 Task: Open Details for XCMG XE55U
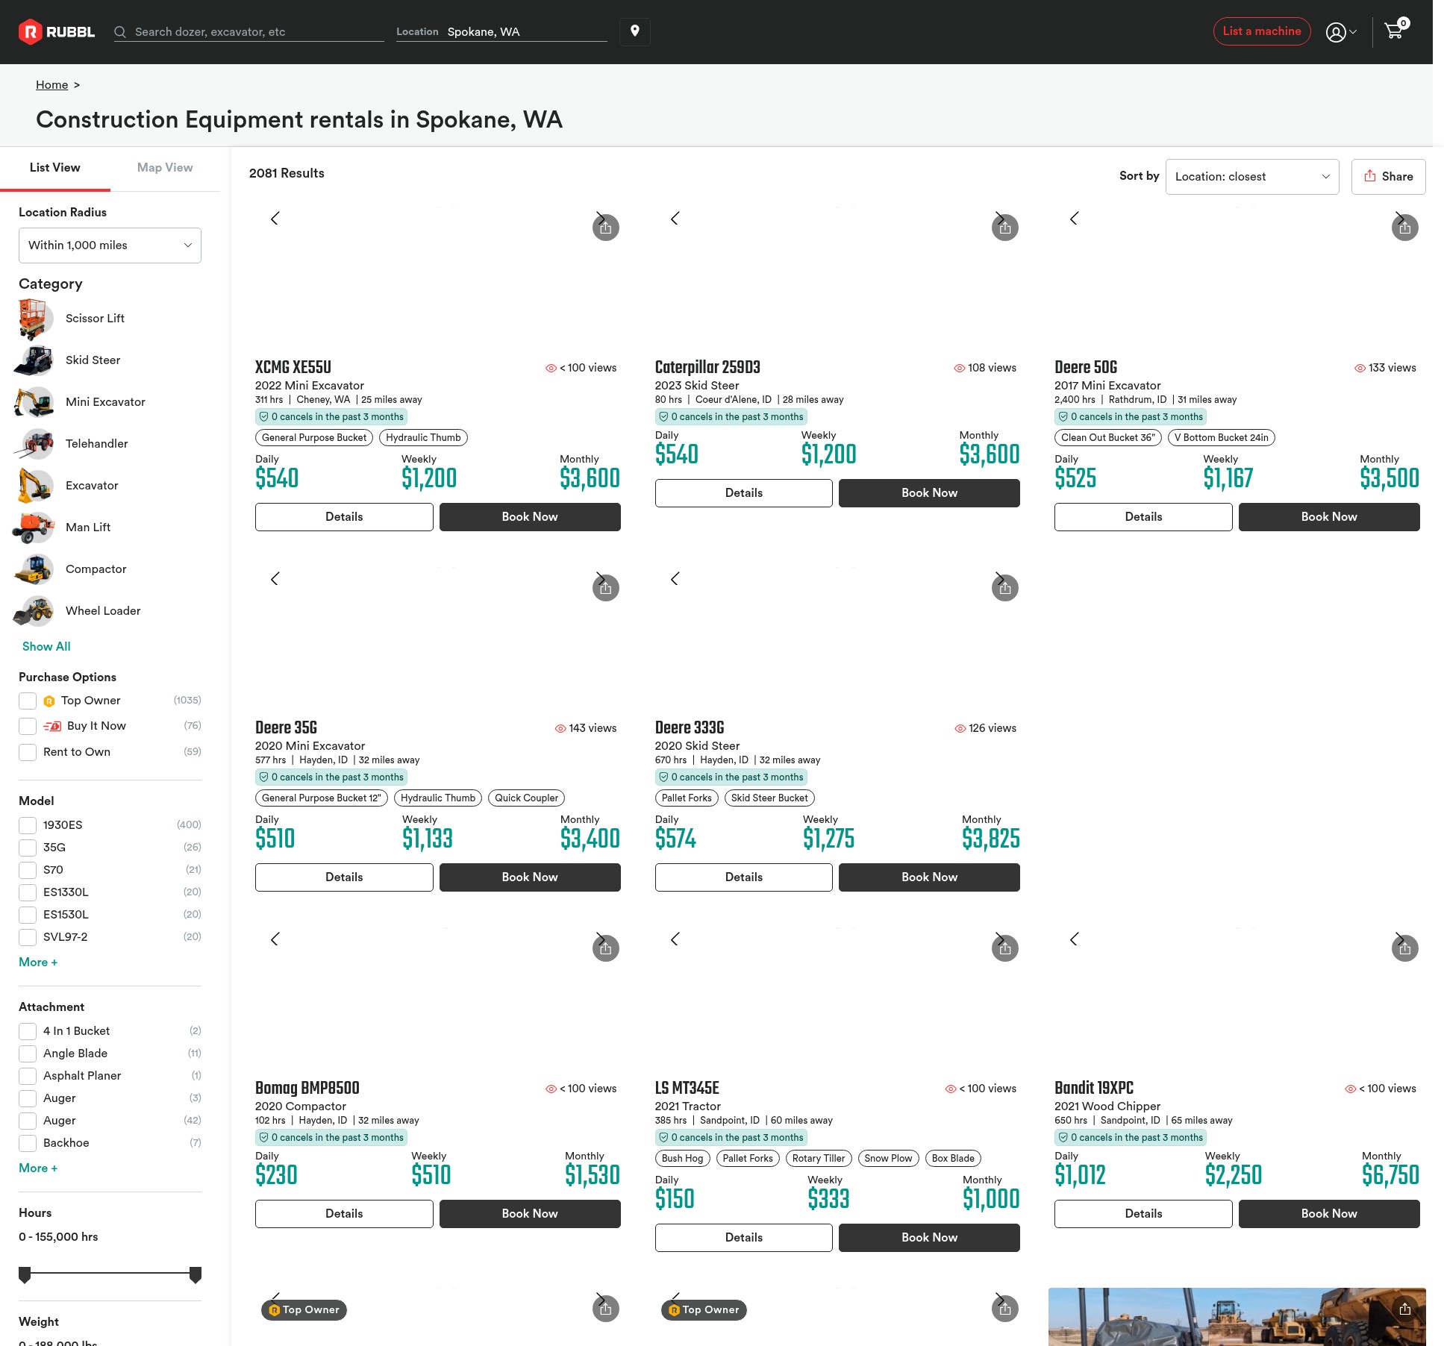344,517
